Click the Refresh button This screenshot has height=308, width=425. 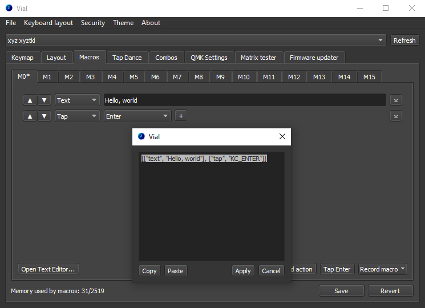click(x=404, y=40)
